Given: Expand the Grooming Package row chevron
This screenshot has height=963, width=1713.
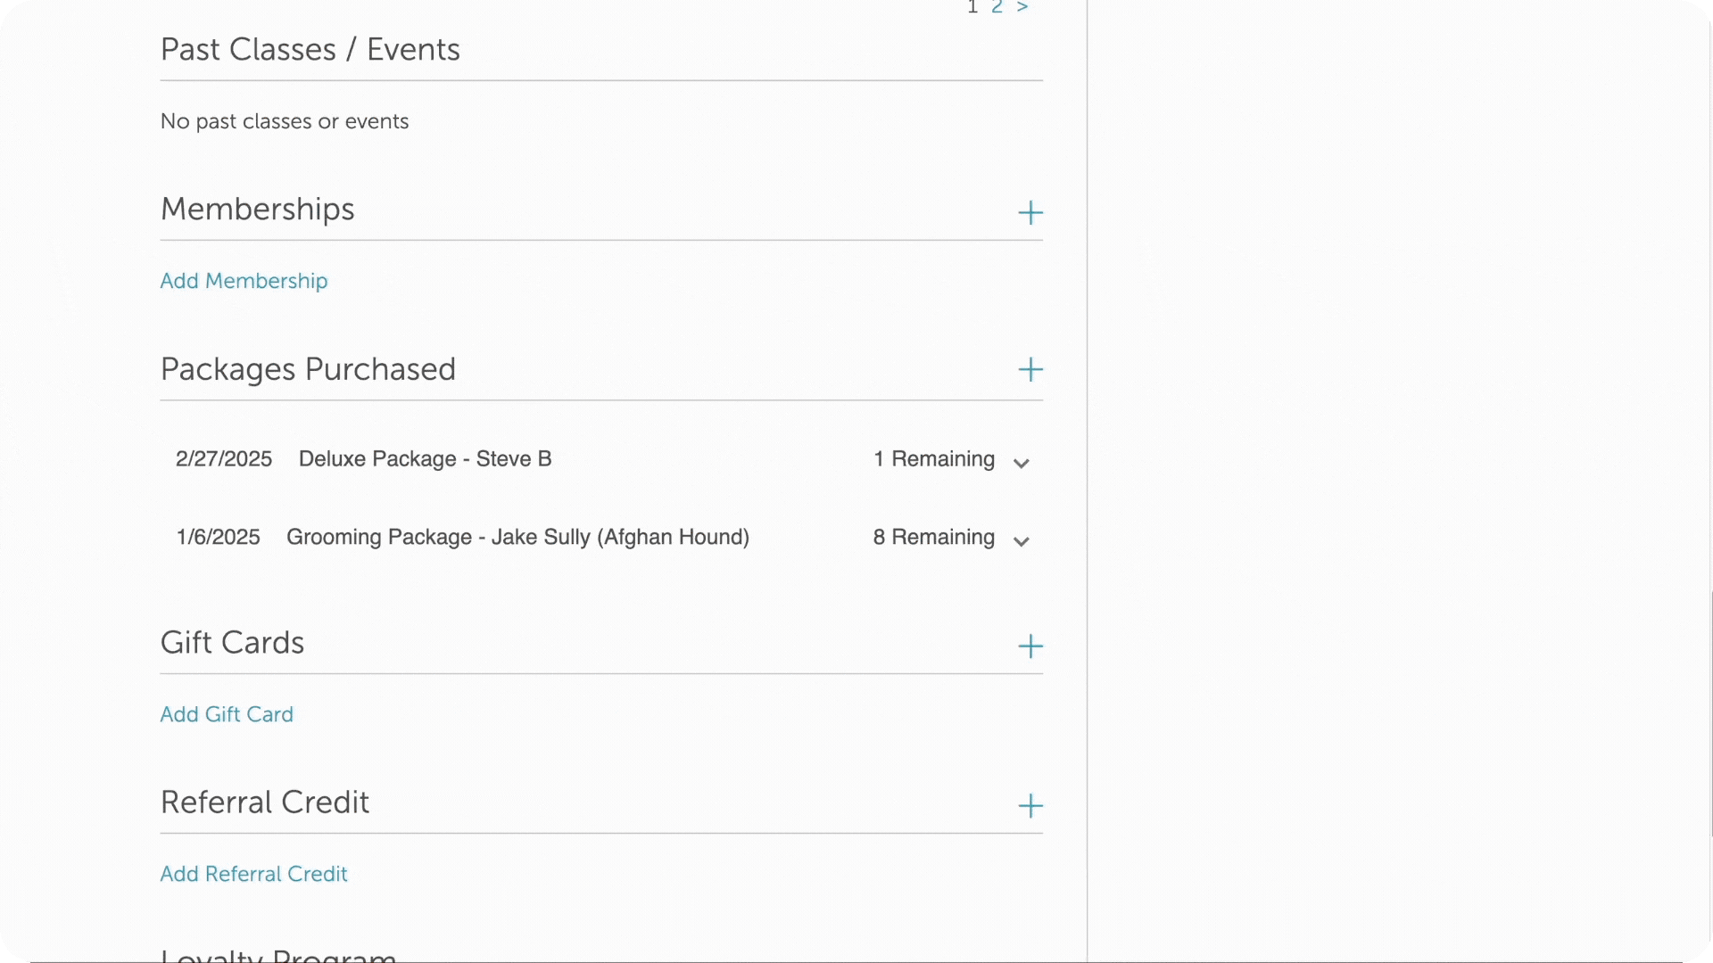Looking at the screenshot, I should coord(1022,541).
